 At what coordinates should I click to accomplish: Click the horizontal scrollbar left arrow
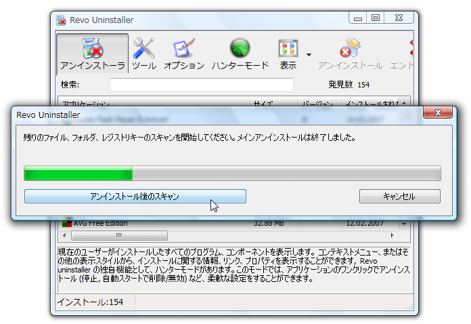coord(64,235)
